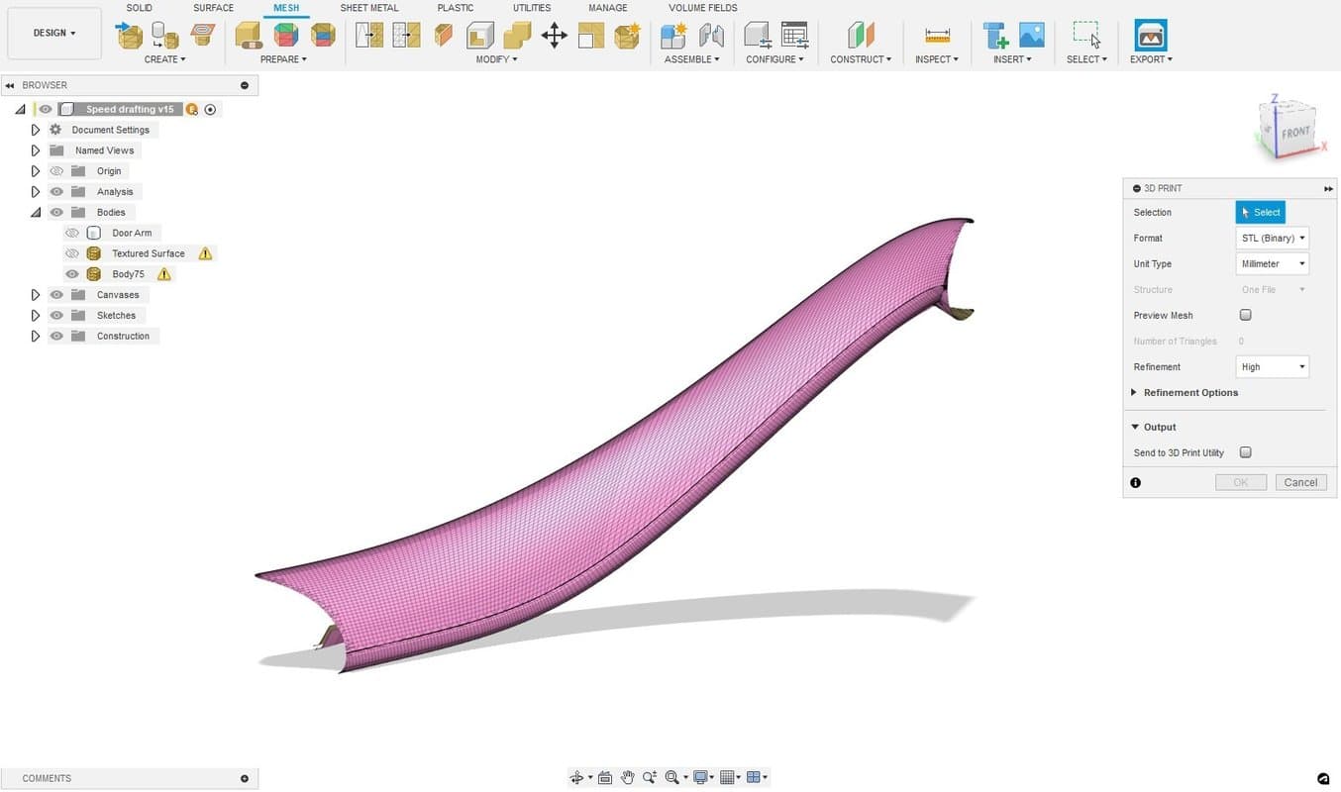Open the Format dropdown showing STL (Binary)
Viewport: 1341px width, 792px height.
coord(1272,238)
